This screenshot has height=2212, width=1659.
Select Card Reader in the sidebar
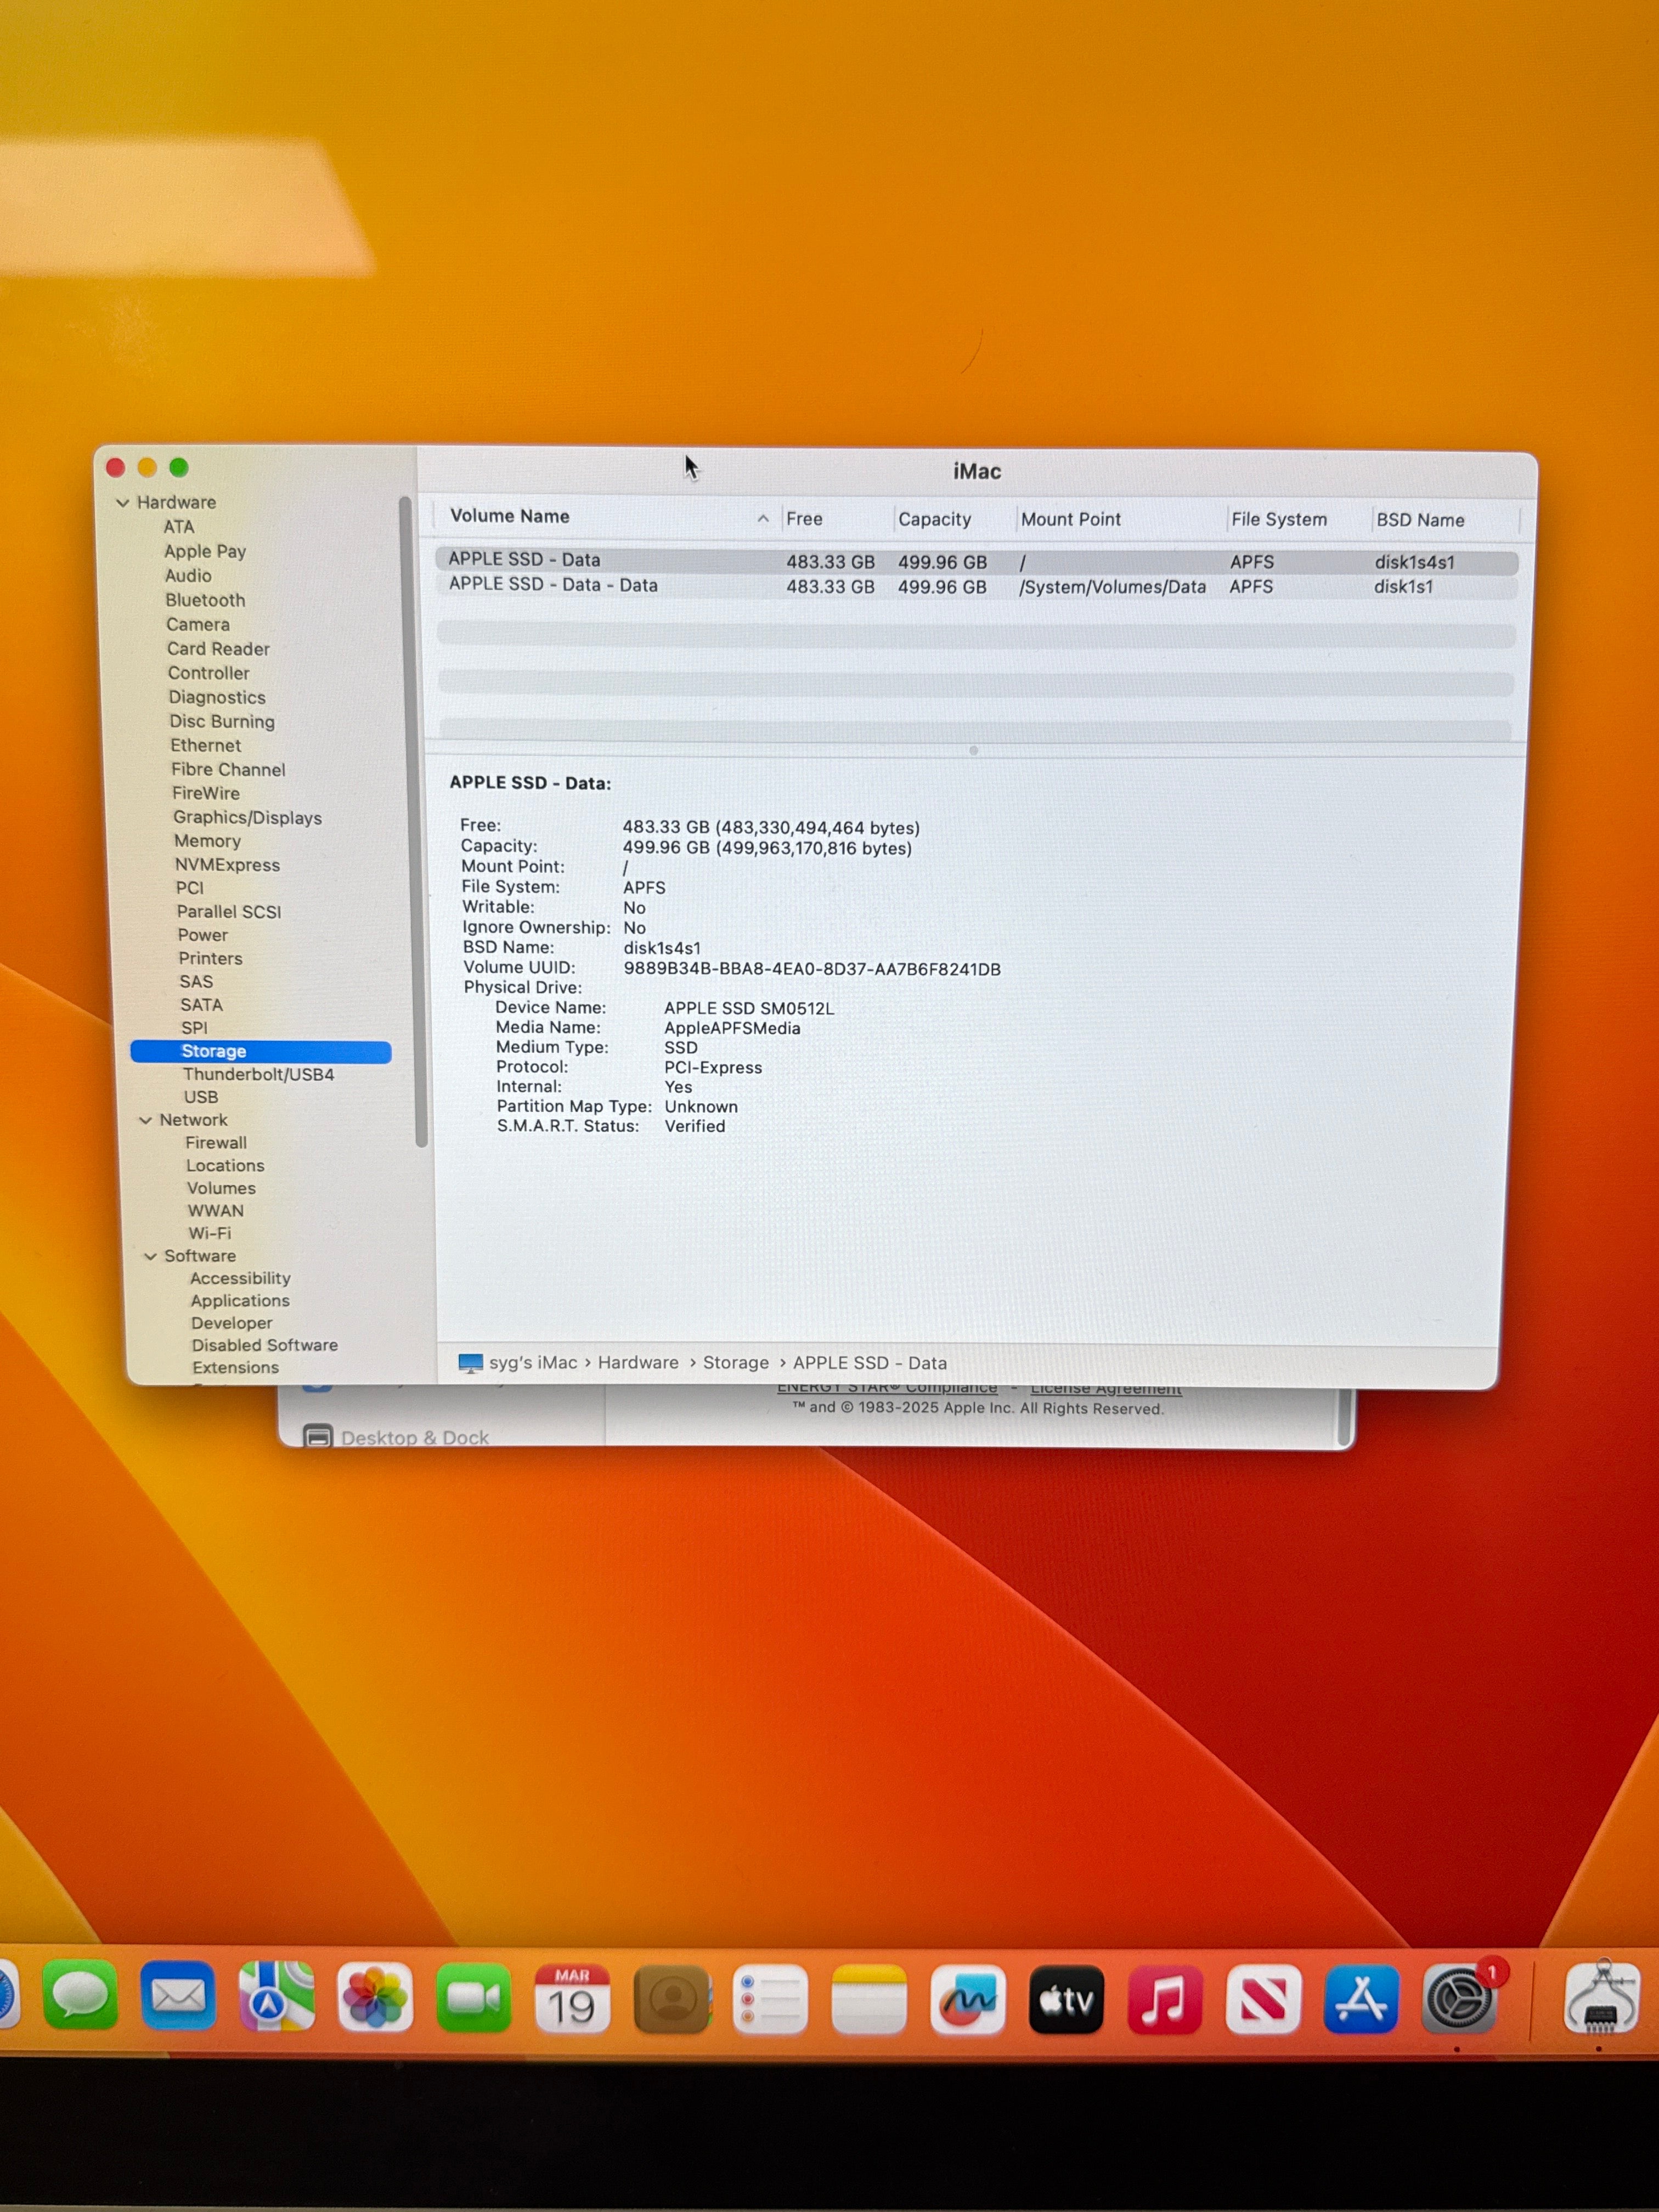coord(219,649)
